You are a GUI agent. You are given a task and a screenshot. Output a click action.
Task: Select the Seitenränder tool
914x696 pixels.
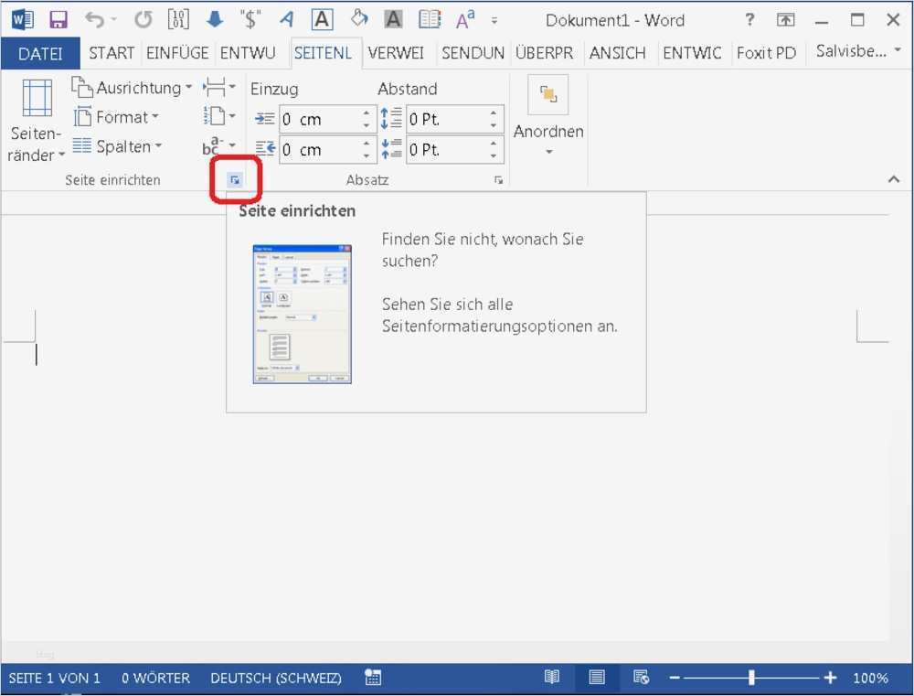[x=35, y=119]
